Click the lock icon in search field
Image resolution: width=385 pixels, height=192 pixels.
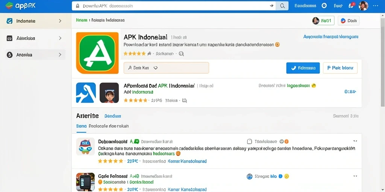pos(77,6)
